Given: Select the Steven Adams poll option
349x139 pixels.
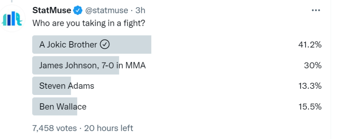Looking at the screenshot, I should pos(177,86).
